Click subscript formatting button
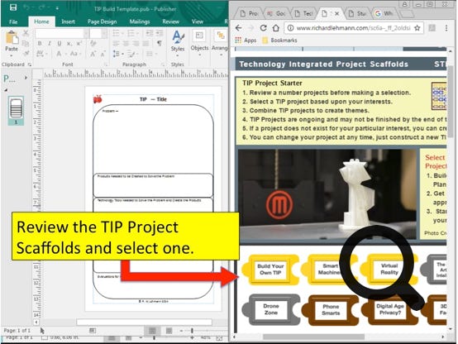 69,44
